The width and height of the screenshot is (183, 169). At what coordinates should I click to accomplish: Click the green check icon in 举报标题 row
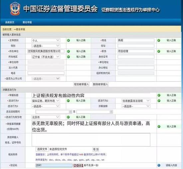pyautogui.click(x=159, y=95)
